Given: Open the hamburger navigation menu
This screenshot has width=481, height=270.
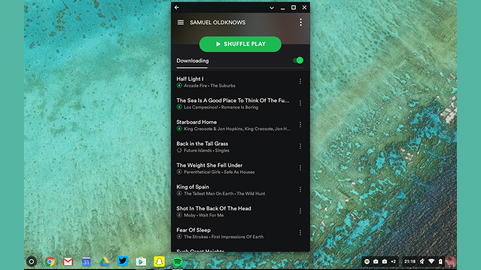Looking at the screenshot, I should (x=181, y=22).
